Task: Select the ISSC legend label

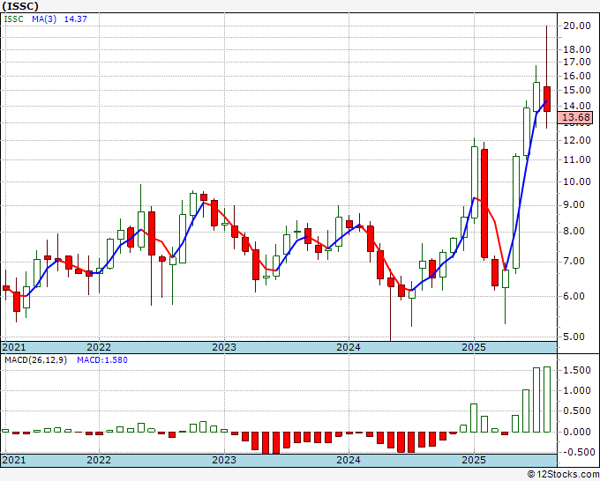Action: (14, 19)
